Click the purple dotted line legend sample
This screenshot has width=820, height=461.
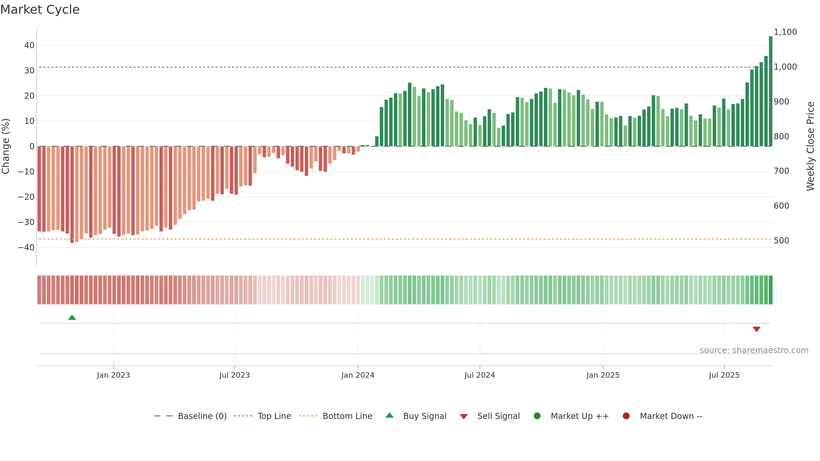[x=243, y=416]
